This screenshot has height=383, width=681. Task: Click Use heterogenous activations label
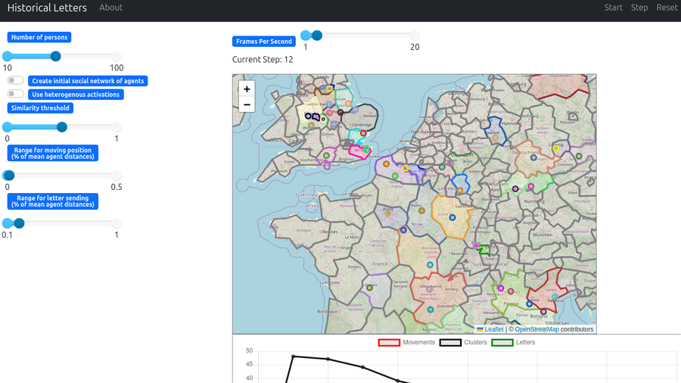[76, 94]
